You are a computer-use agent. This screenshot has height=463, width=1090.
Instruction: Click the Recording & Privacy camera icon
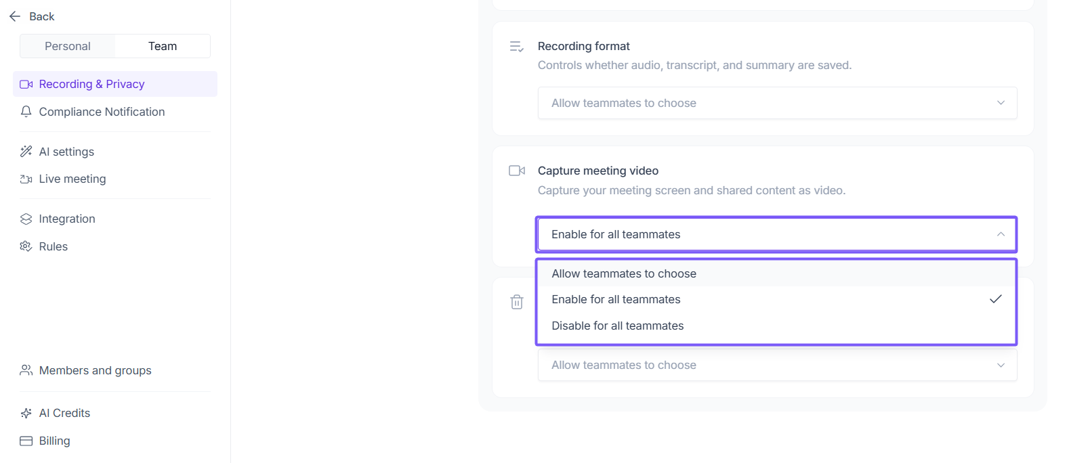pos(26,84)
